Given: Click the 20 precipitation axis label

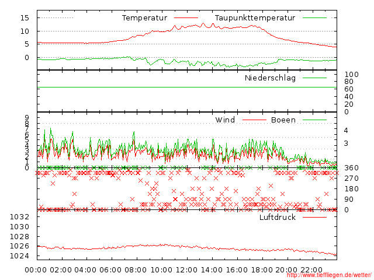Looking at the screenshot, I should 349,104.
